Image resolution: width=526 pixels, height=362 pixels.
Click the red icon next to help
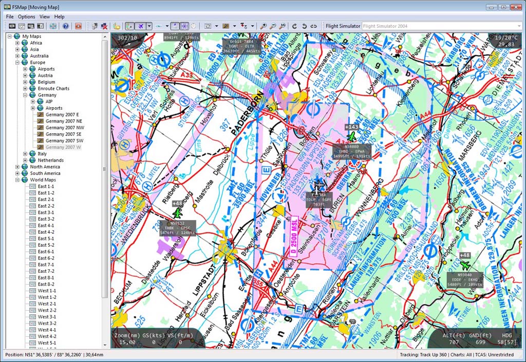click(78, 26)
